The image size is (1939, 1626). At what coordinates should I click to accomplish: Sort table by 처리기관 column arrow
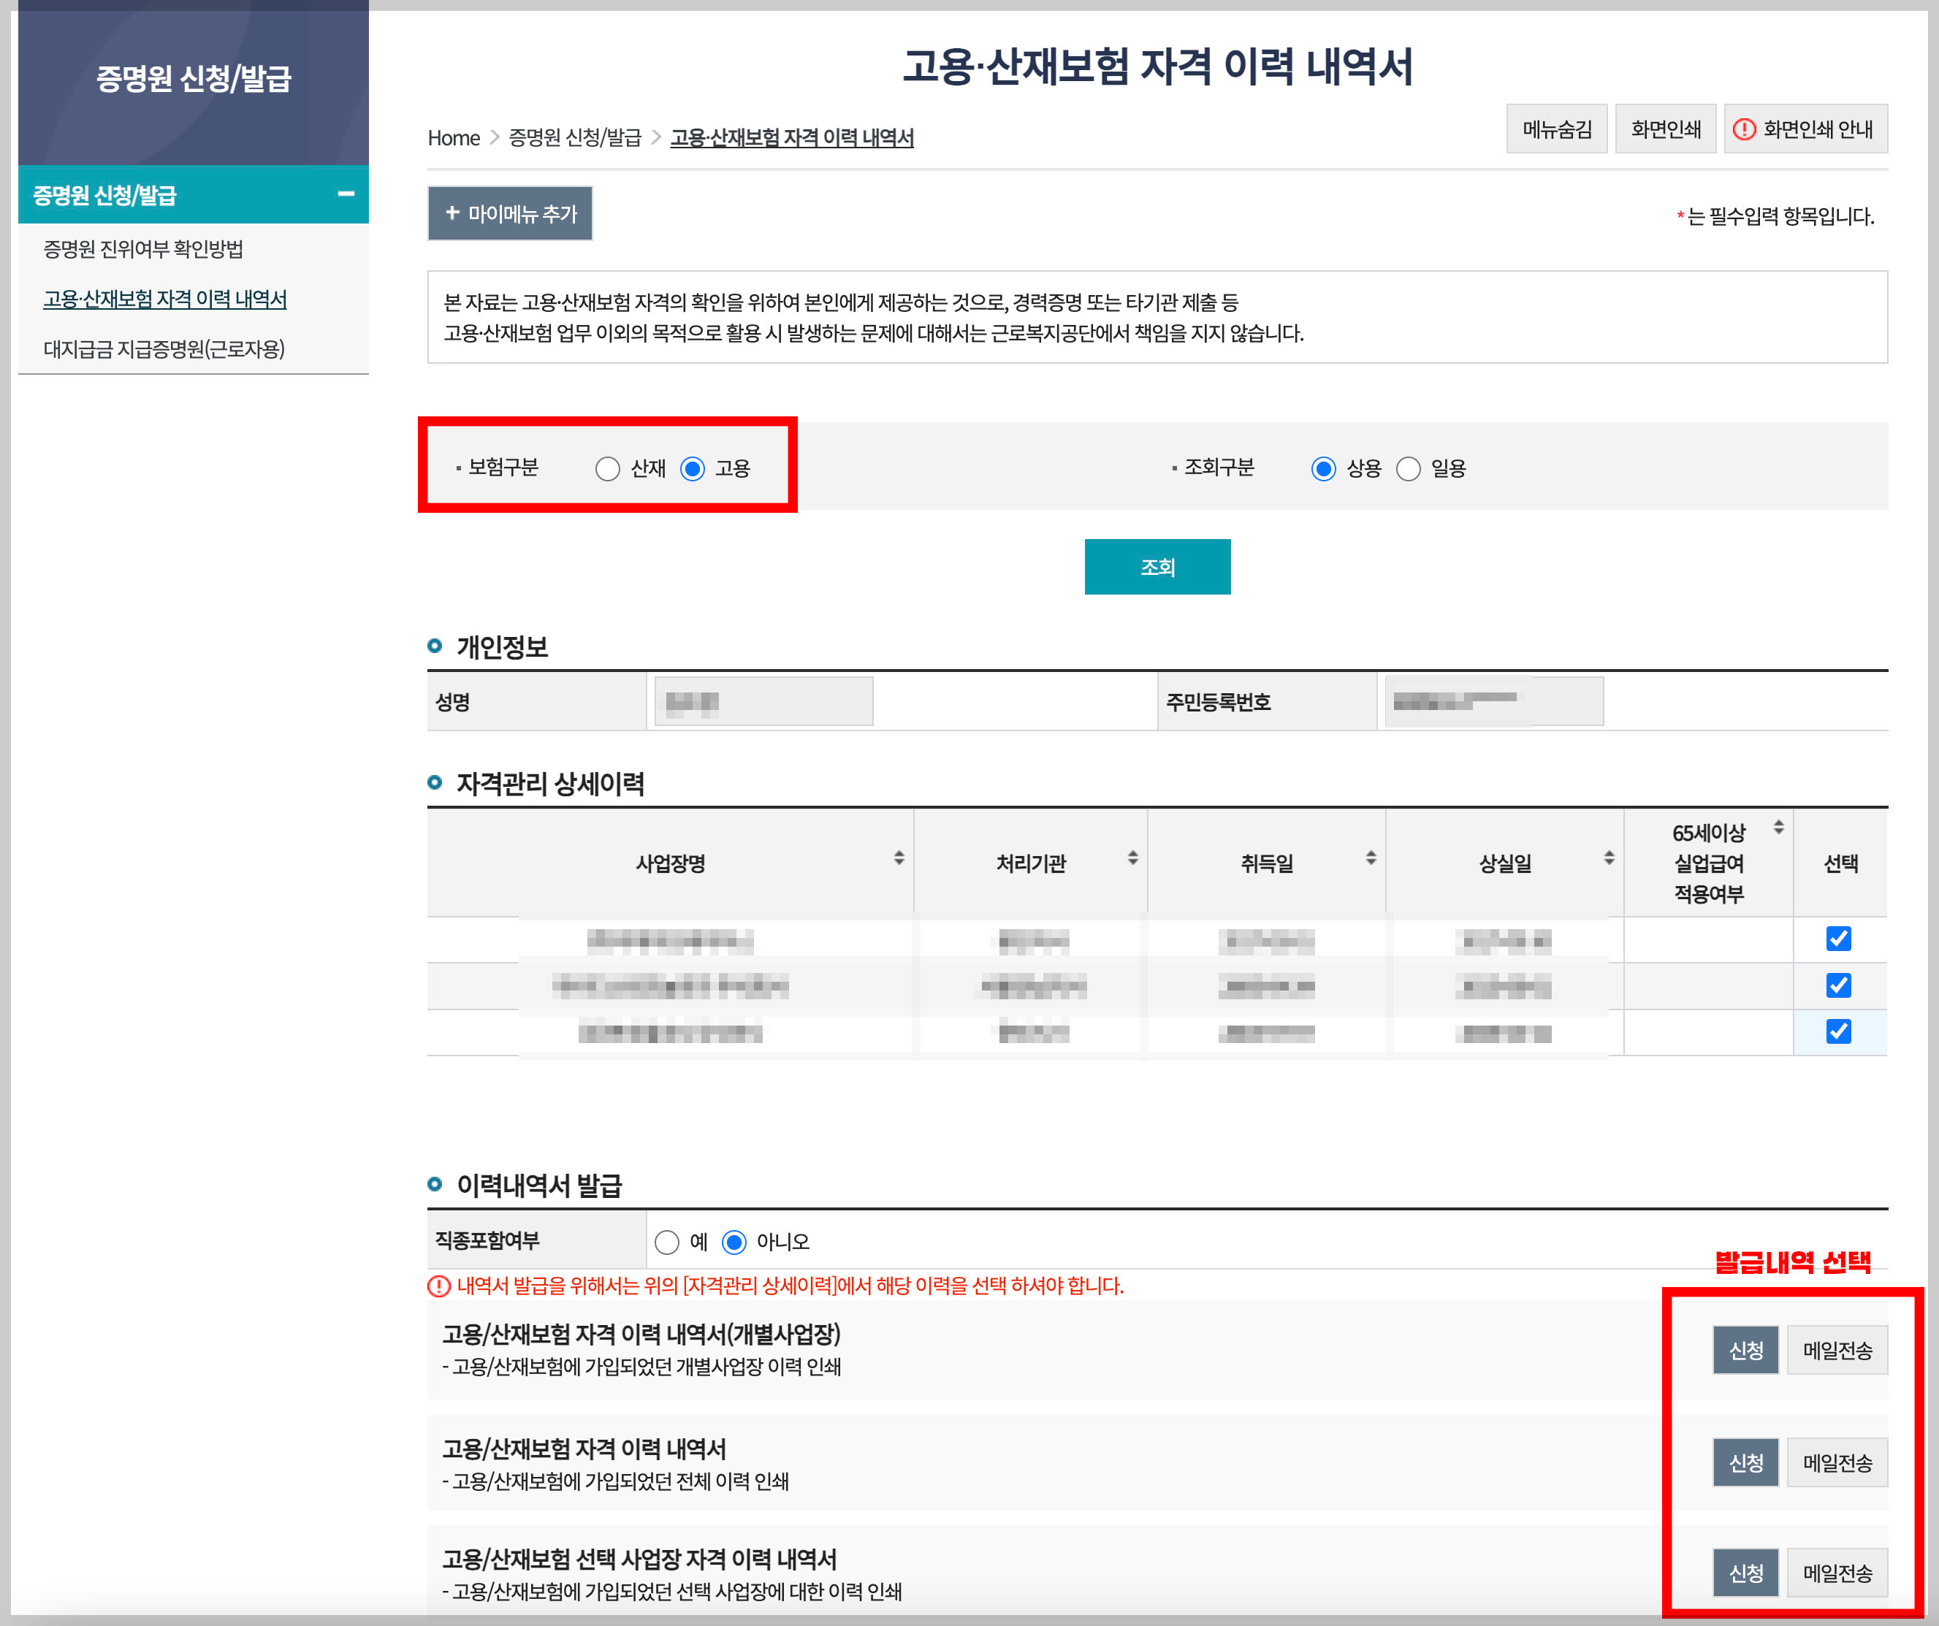[1133, 858]
